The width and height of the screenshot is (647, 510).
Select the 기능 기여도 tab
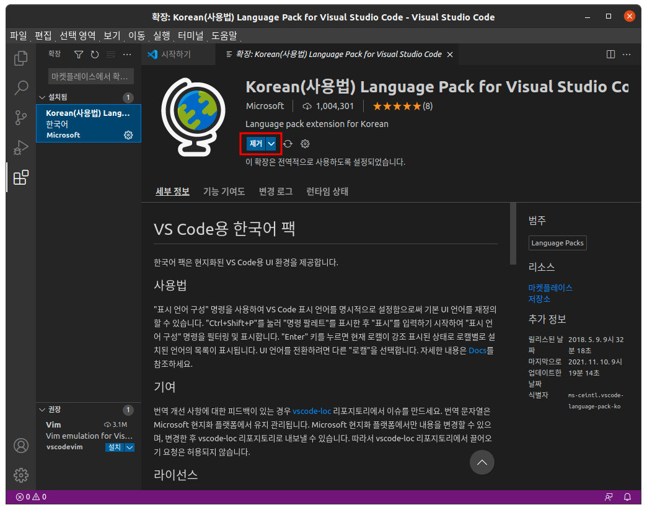(x=224, y=191)
